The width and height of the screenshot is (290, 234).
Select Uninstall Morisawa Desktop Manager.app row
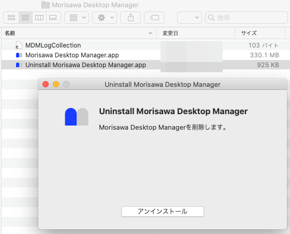(145, 65)
